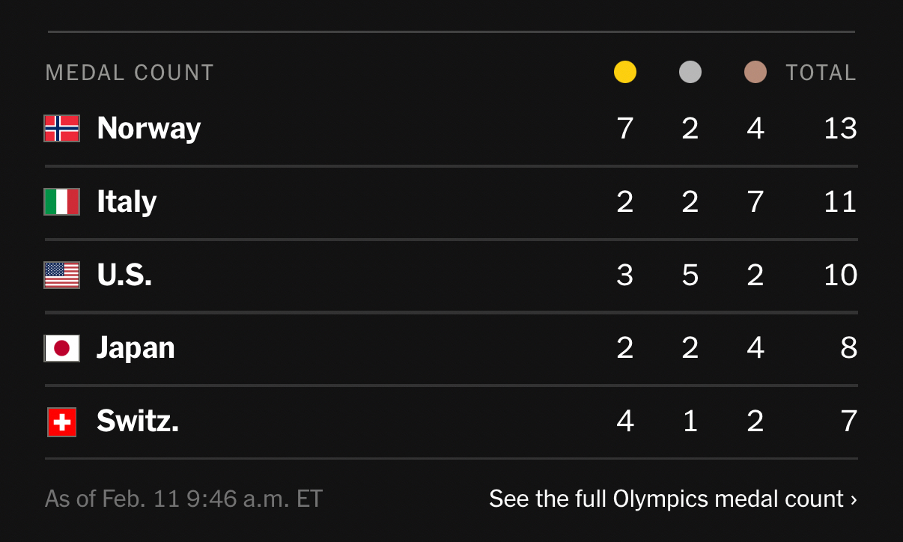This screenshot has width=903, height=542.
Task: Click Italy's total of 11 medals
Action: coord(840,201)
